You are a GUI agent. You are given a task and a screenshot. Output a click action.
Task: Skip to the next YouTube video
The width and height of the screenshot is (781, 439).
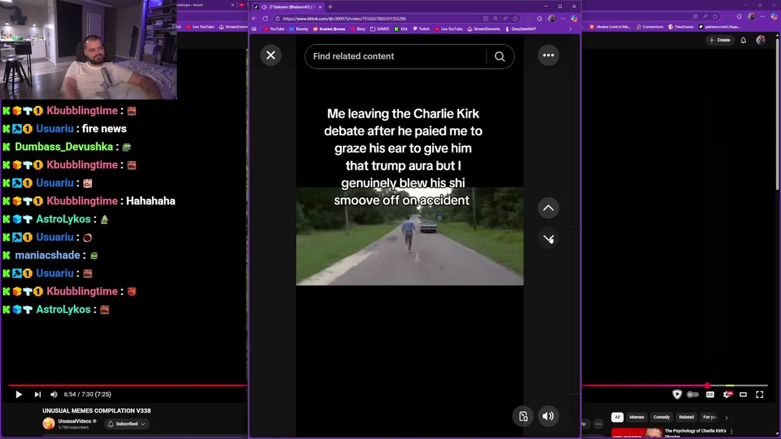pos(37,394)
